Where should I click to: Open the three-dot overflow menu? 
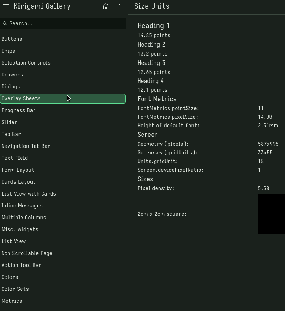coord(120,6)
